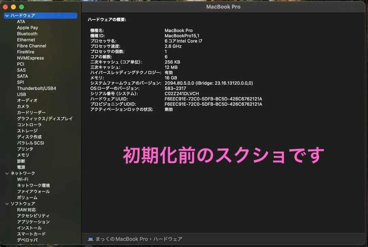The width and height of the screenshot is (368, 247).
Task: Select 診断 in the sidebar
Action: pos(21,161)
